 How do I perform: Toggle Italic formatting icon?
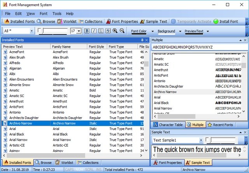(94, 31)
